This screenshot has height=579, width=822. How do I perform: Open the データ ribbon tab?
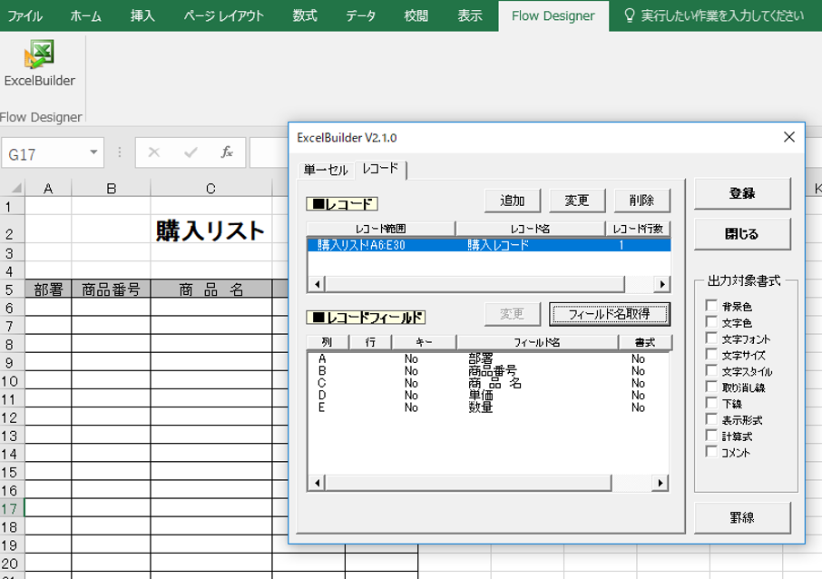(x=361, y=15)
